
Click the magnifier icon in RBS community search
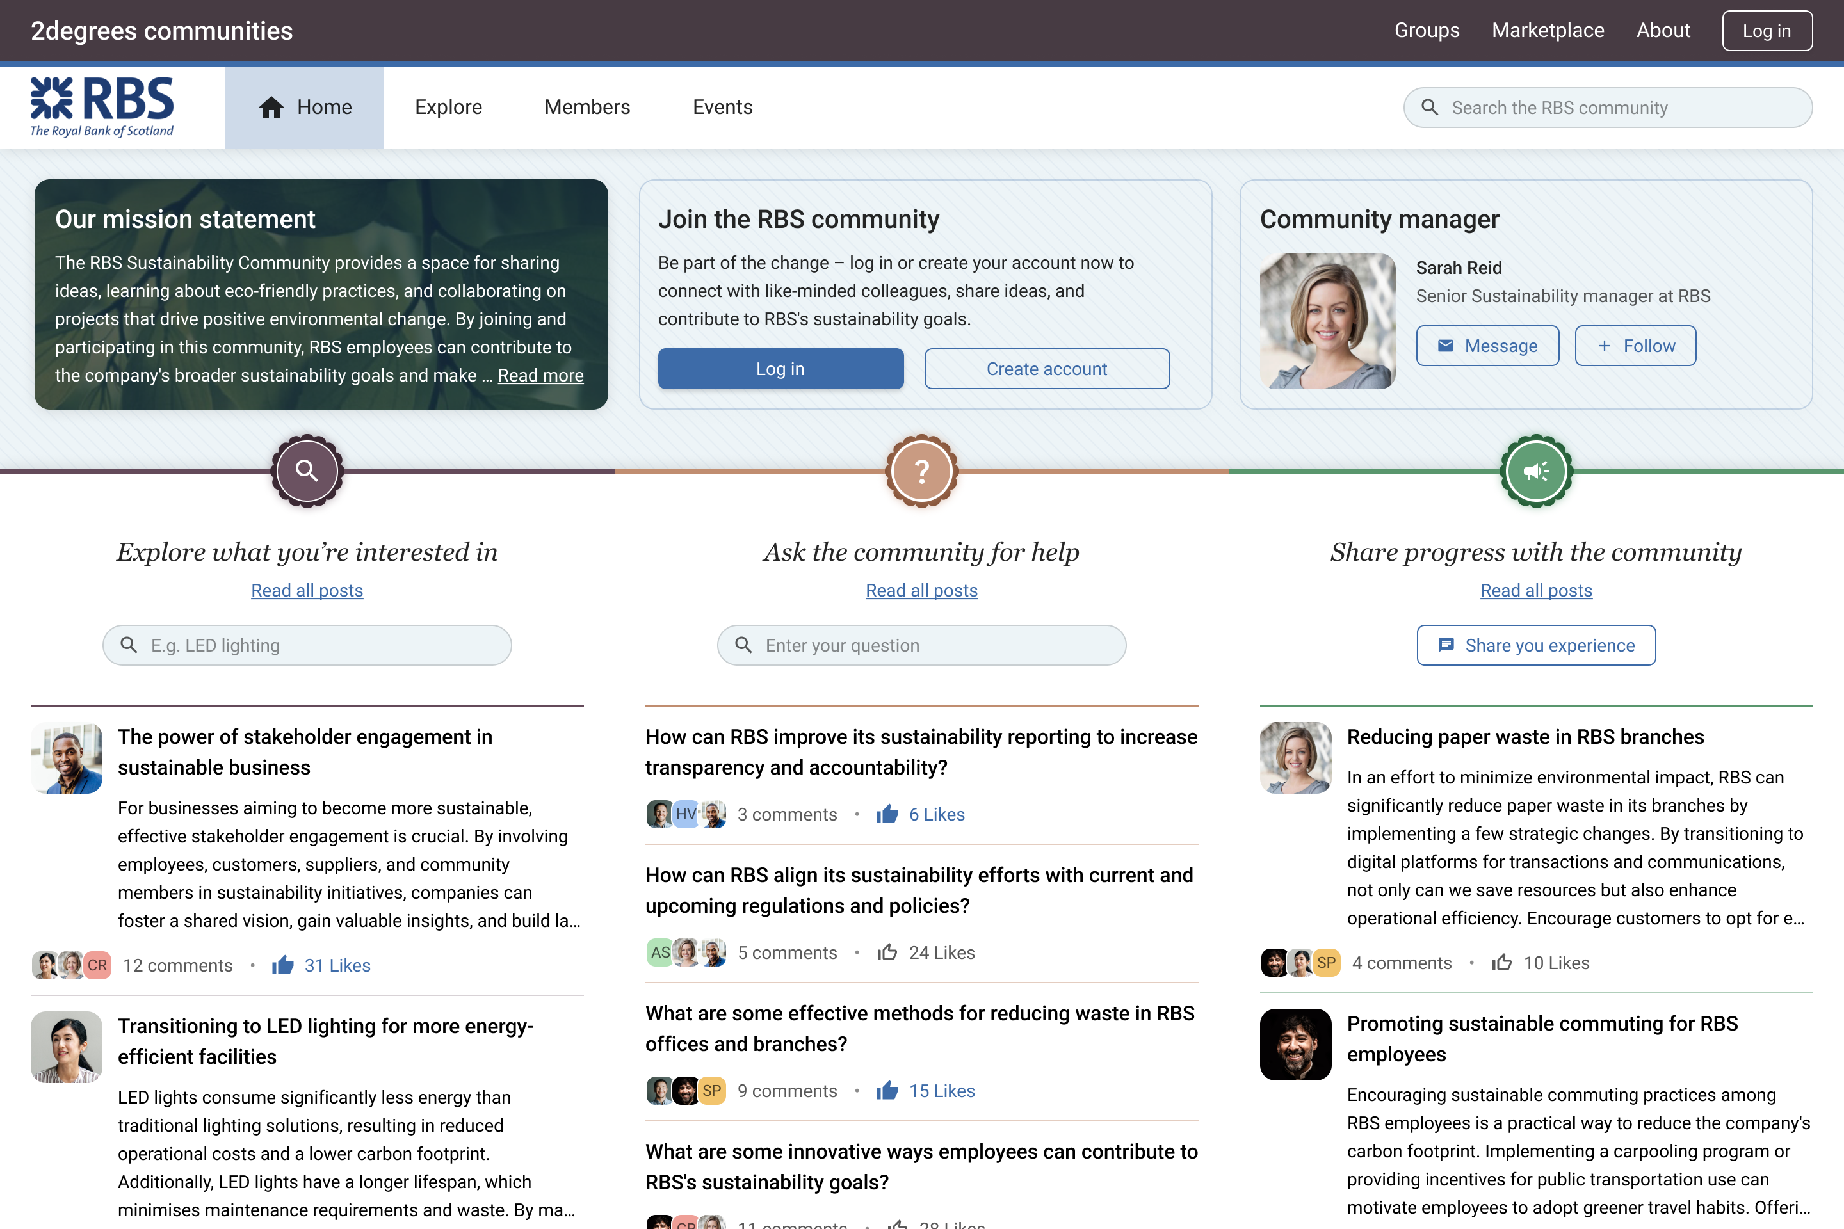(x=1429, y=108)
